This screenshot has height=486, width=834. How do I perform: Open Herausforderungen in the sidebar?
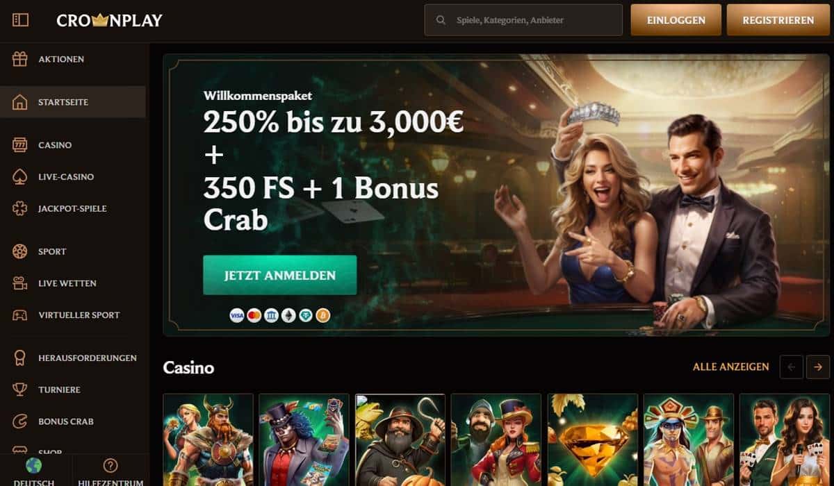(72, 358)
